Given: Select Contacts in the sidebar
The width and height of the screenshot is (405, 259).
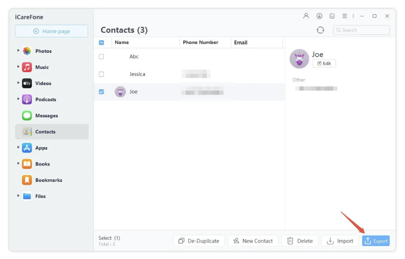Looking at the screenshot, I should click(45, 132).
